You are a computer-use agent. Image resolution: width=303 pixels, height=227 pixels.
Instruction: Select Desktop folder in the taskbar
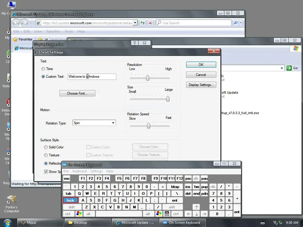[88, 223]
